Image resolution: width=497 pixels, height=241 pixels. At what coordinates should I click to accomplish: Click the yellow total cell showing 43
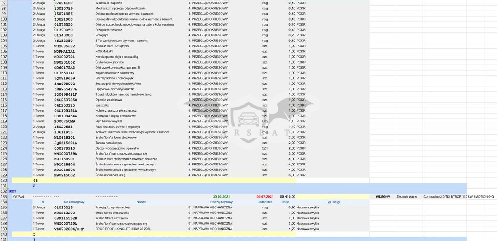click(35, 181)
